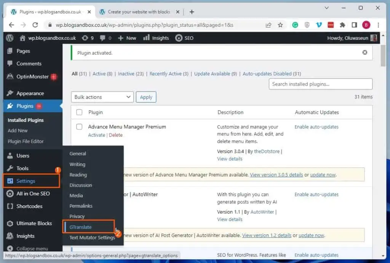390x263 pixels.
Task: Enable auto-updates for Advance Menu Manager
Action: pos(316,127)
